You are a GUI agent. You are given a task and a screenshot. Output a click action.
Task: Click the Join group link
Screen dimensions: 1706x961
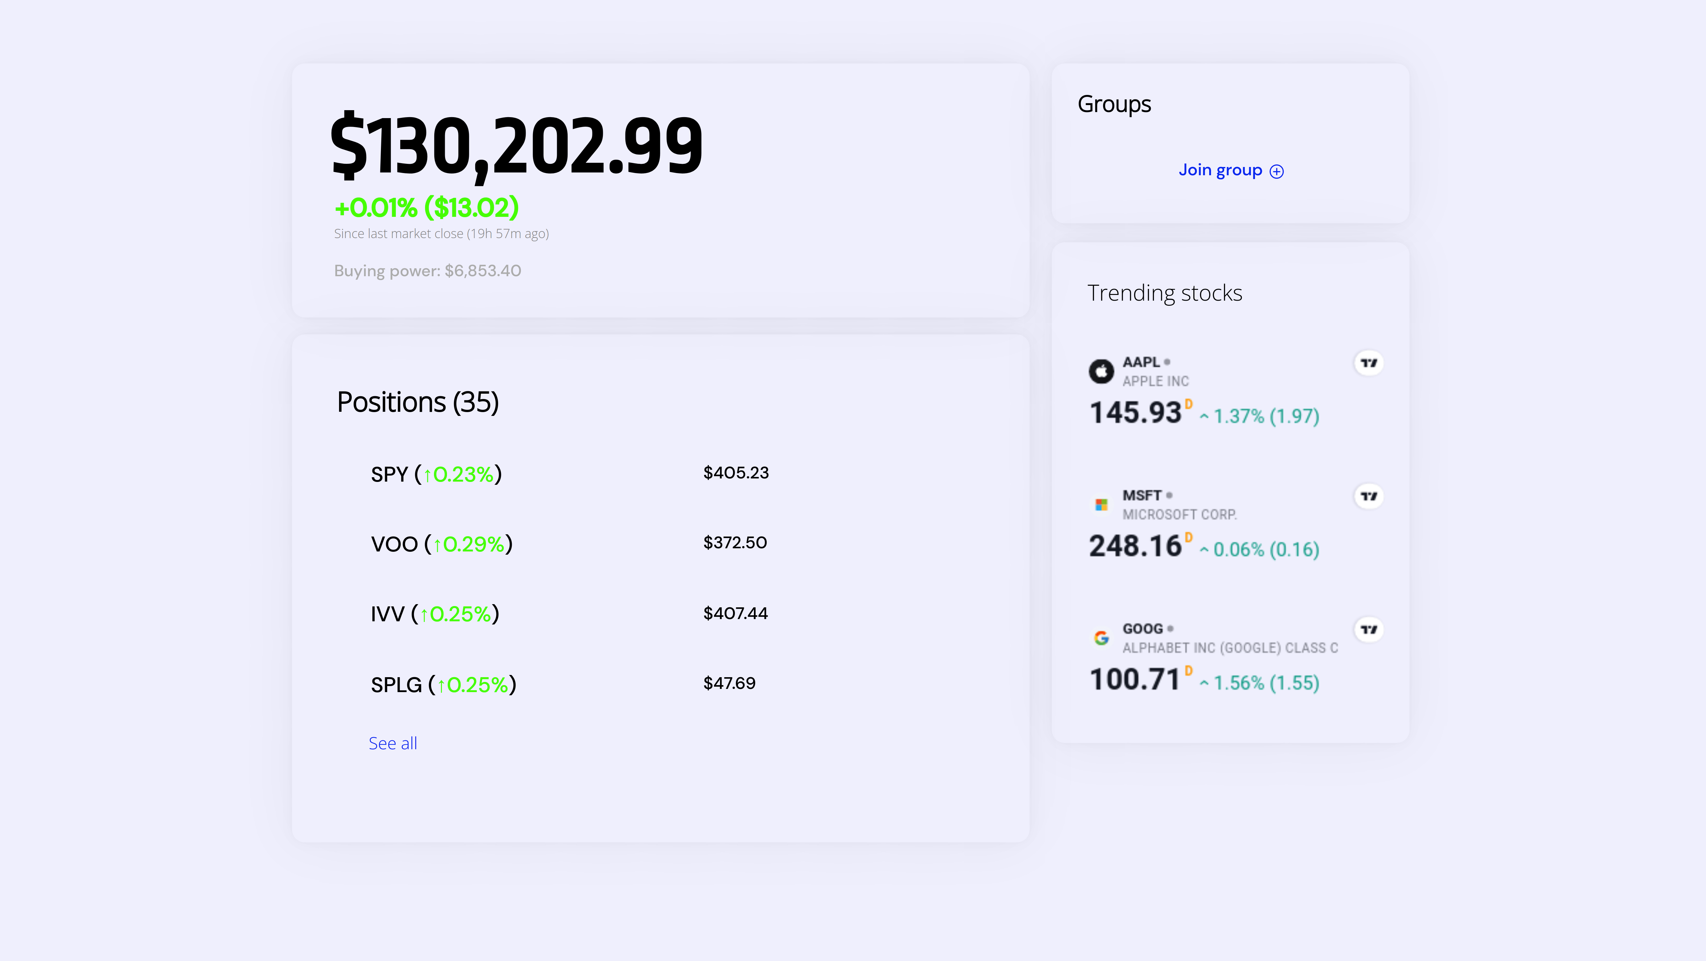1221,170
